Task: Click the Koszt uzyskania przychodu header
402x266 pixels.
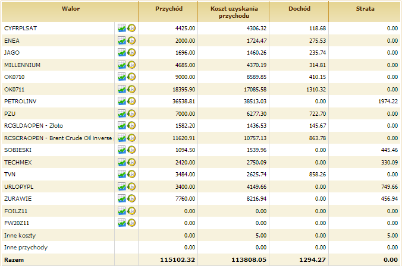Action: point(234,12)
